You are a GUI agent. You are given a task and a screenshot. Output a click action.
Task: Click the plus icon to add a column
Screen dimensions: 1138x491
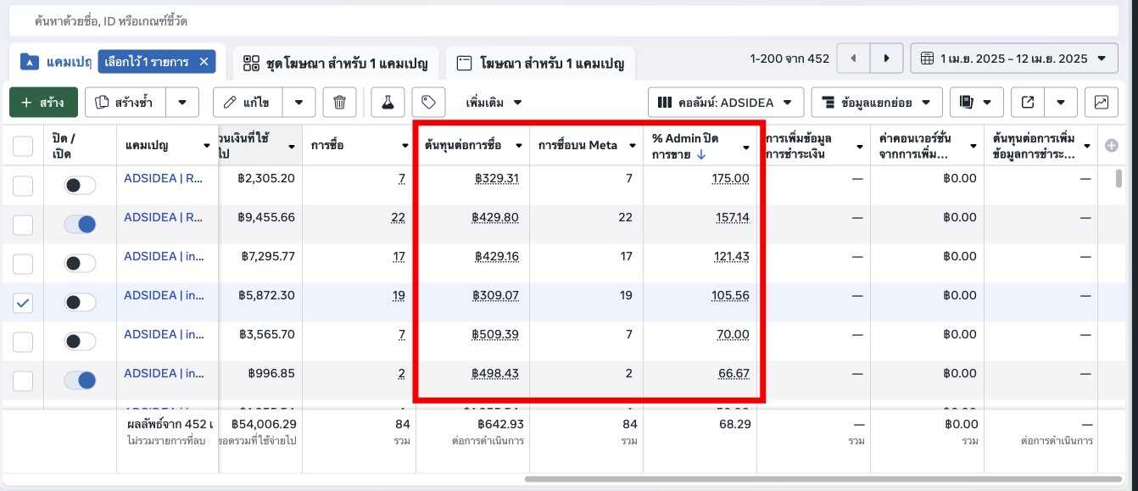[x=1112, y=146]
